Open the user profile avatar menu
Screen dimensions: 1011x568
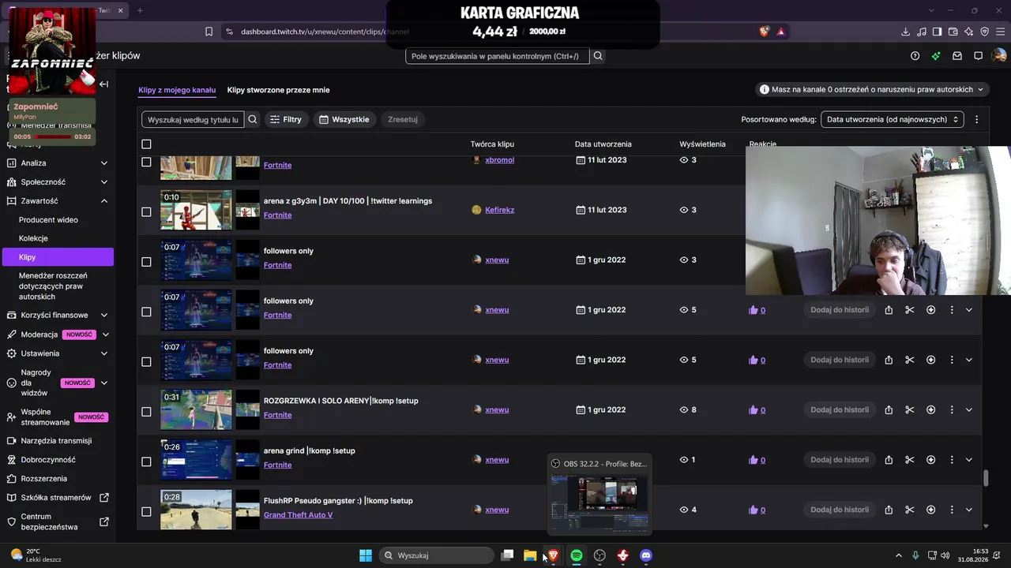click(x=999, y=56)
